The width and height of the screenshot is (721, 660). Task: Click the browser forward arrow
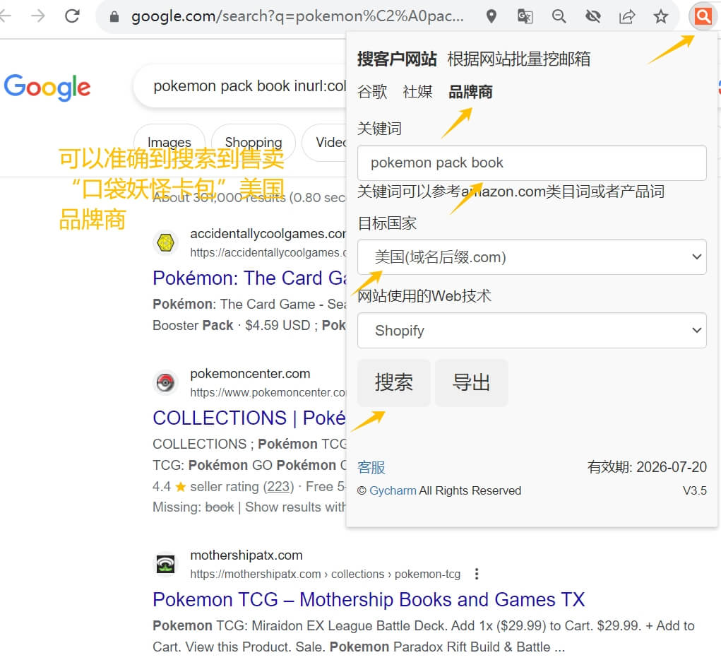pos(38,16)
